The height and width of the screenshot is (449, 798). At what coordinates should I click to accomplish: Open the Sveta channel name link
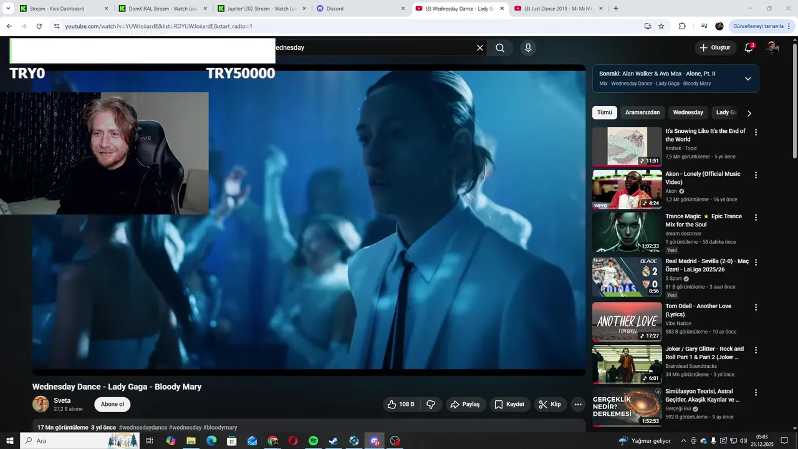(62, 400)
